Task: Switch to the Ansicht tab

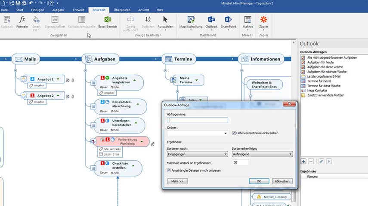Action: 143,10
